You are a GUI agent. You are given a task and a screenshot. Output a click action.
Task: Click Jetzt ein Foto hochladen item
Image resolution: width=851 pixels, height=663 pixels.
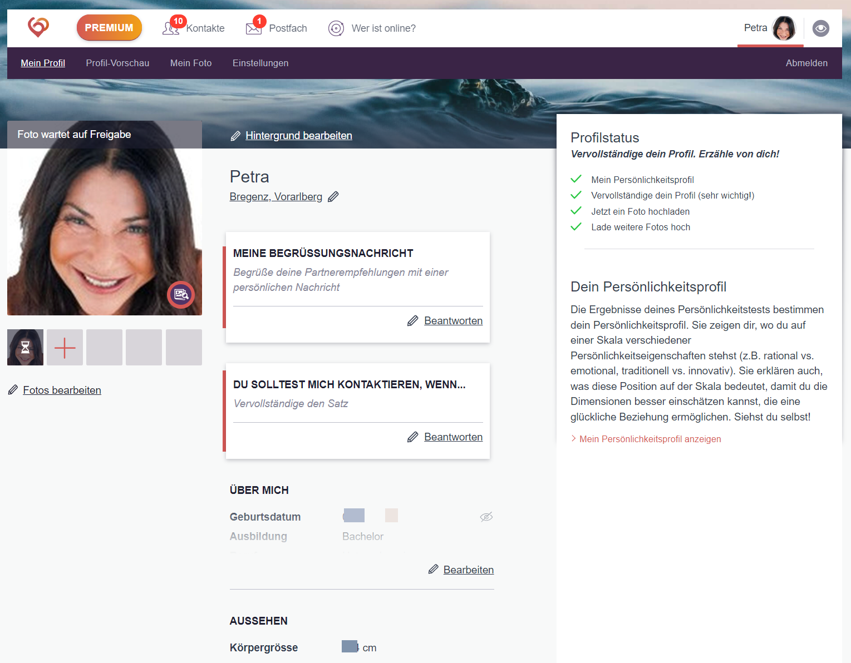click(x=640, y=211)
